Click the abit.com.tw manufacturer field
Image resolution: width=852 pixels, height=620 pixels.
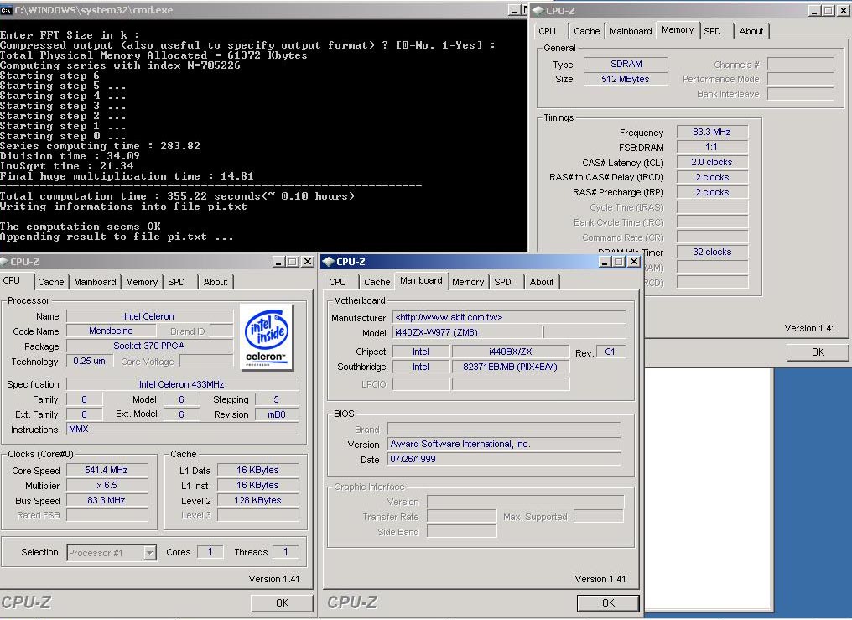pos(508,317)
